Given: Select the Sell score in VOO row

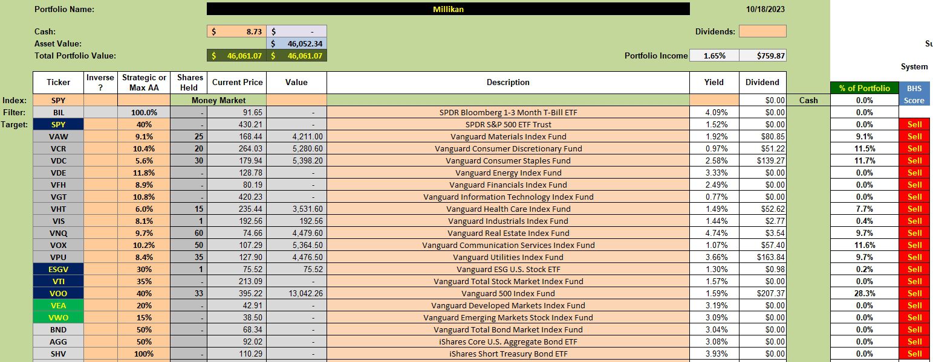Looking at the screenshot, I should (914, 293).
